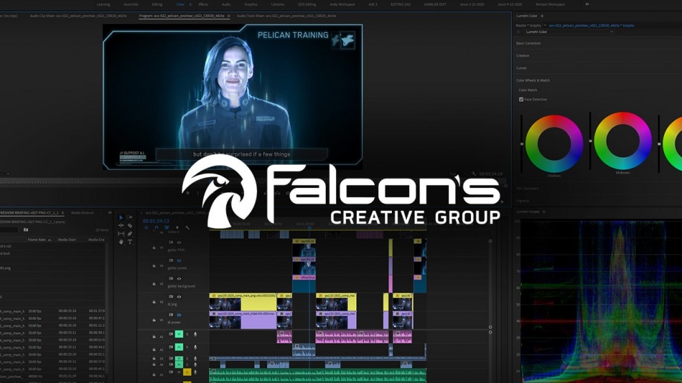Toggle the Face Detection checkbox
The height and width of the screenshot is (383, 682).
click(521, 100)
